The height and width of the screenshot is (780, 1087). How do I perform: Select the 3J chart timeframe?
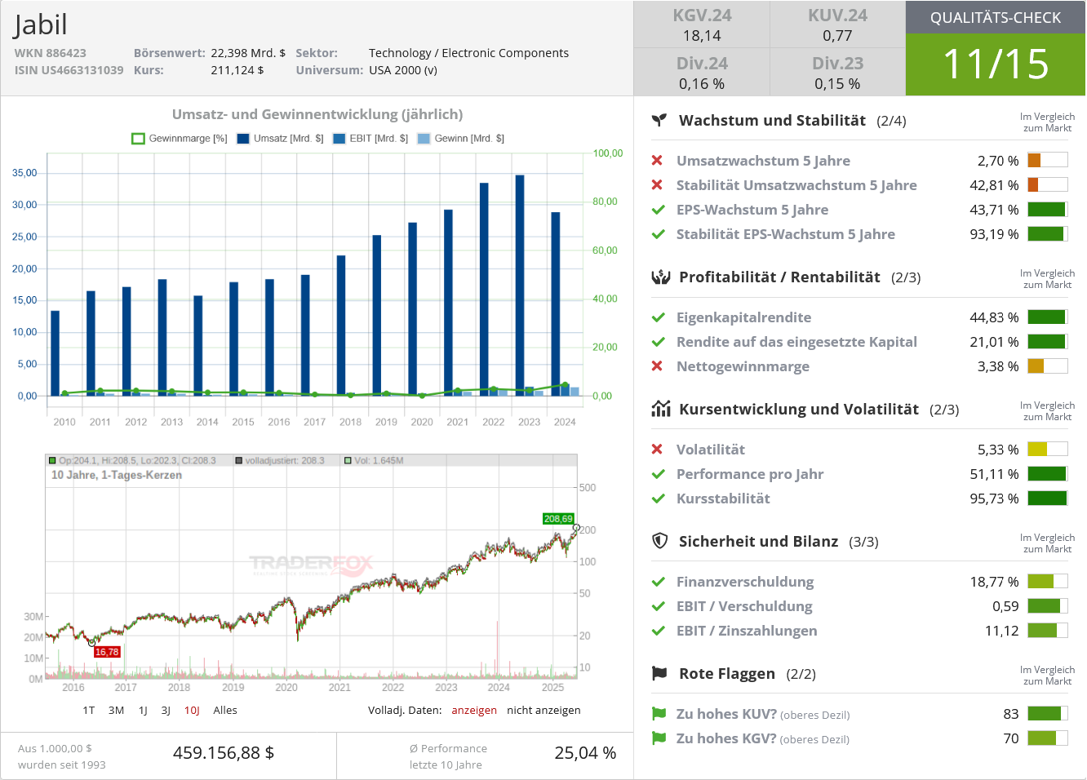click(166, 711)
